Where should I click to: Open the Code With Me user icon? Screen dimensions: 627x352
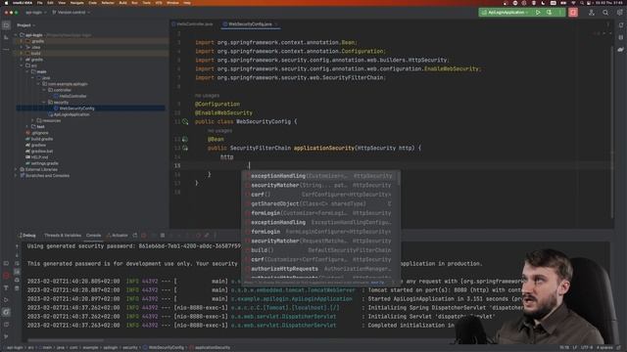(592, 13)
